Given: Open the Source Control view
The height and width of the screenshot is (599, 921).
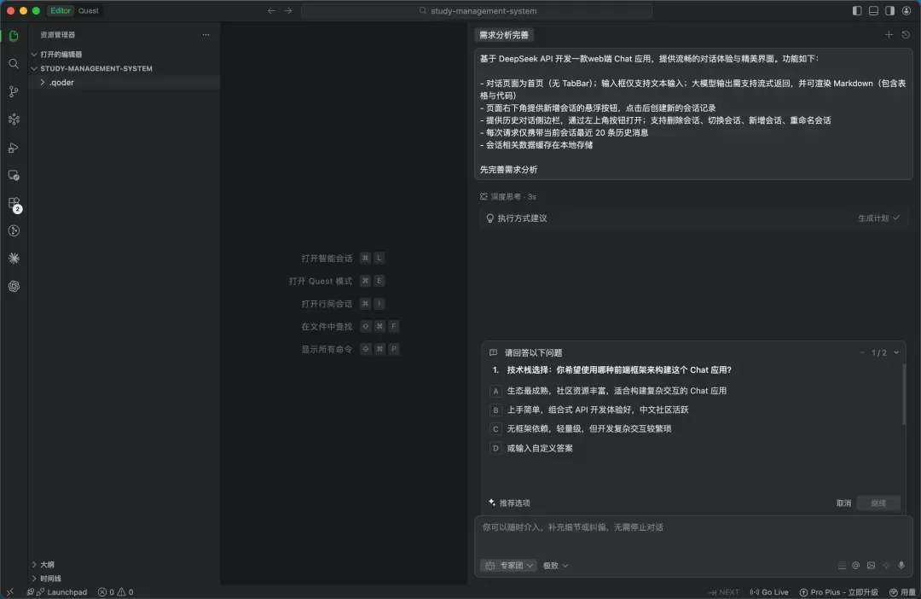Looking at the screenshot, I should click(14, 91).
